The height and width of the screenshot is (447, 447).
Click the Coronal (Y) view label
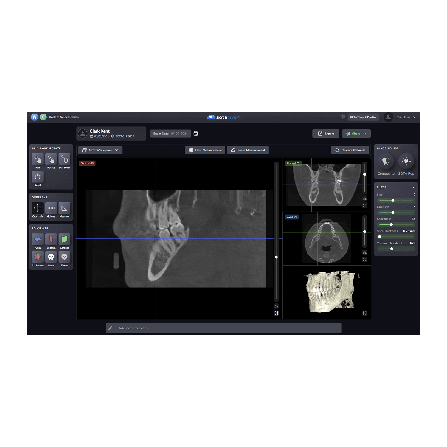293,163
